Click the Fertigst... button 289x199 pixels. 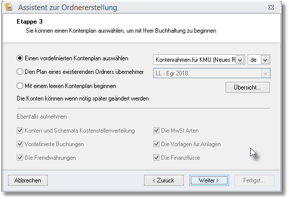click(x=254, y=180)
